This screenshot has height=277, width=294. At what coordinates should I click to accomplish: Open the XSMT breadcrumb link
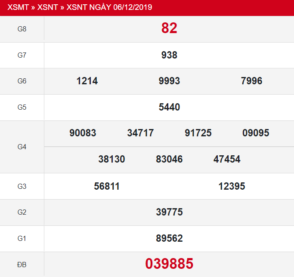point(17,7)
